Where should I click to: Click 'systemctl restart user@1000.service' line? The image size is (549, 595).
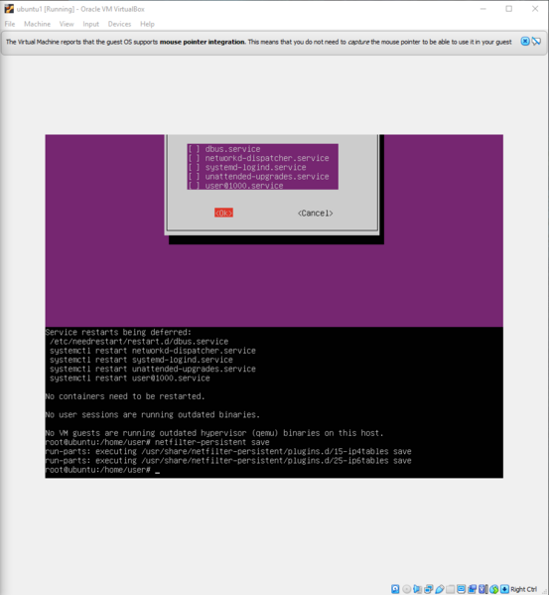pyautogui.click(x=130, y=377)
